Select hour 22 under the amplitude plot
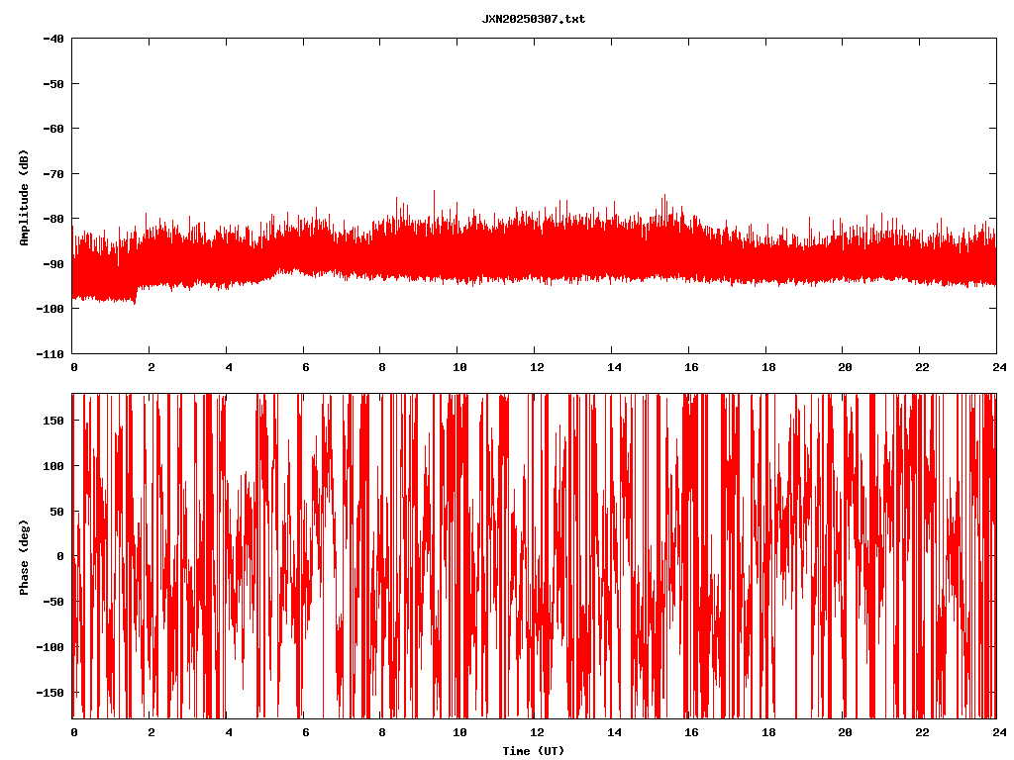This screenshot has height=760, width=1014. [922, 368]
